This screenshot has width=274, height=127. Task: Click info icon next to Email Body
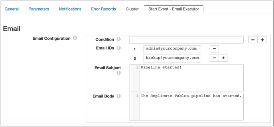click(119, 96)
